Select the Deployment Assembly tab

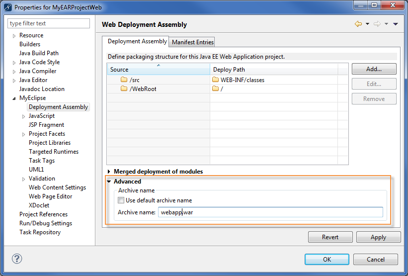(137, 42)
